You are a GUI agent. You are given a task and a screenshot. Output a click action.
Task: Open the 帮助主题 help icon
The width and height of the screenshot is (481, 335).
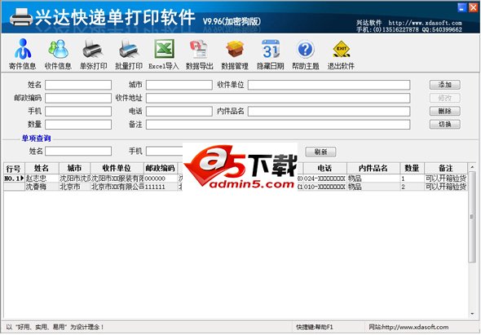(306, 54)
